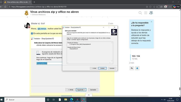The width and height of the screenshot is (181, 102).
Task: Open the white document app in taskbar
Action: click(x=60, y=100)
